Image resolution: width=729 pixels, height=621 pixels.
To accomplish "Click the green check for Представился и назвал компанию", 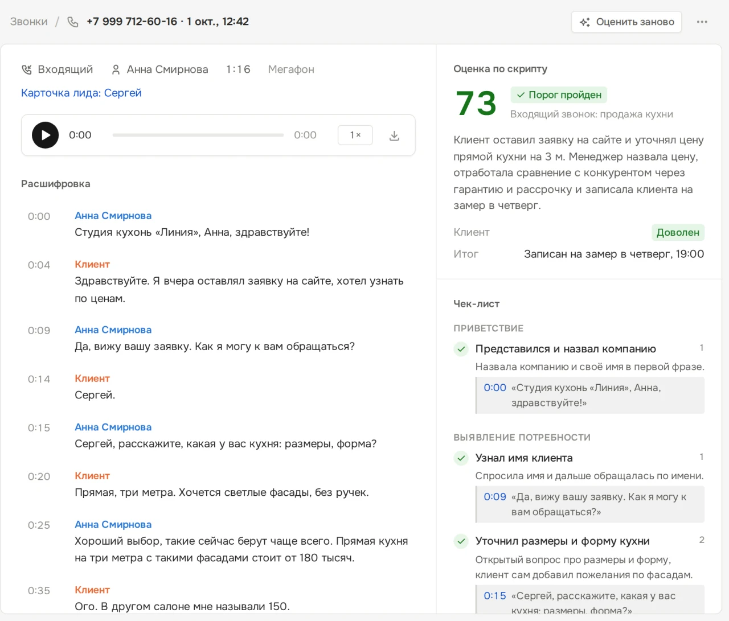I will (461, 349).
